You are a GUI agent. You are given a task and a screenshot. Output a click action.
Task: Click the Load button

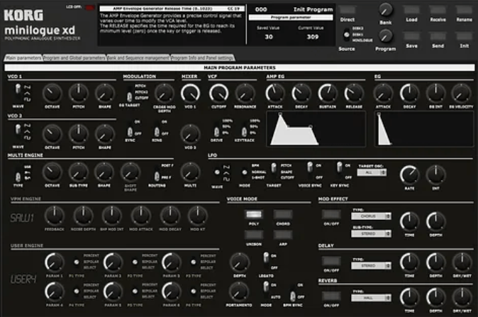(x=411, y=10)
